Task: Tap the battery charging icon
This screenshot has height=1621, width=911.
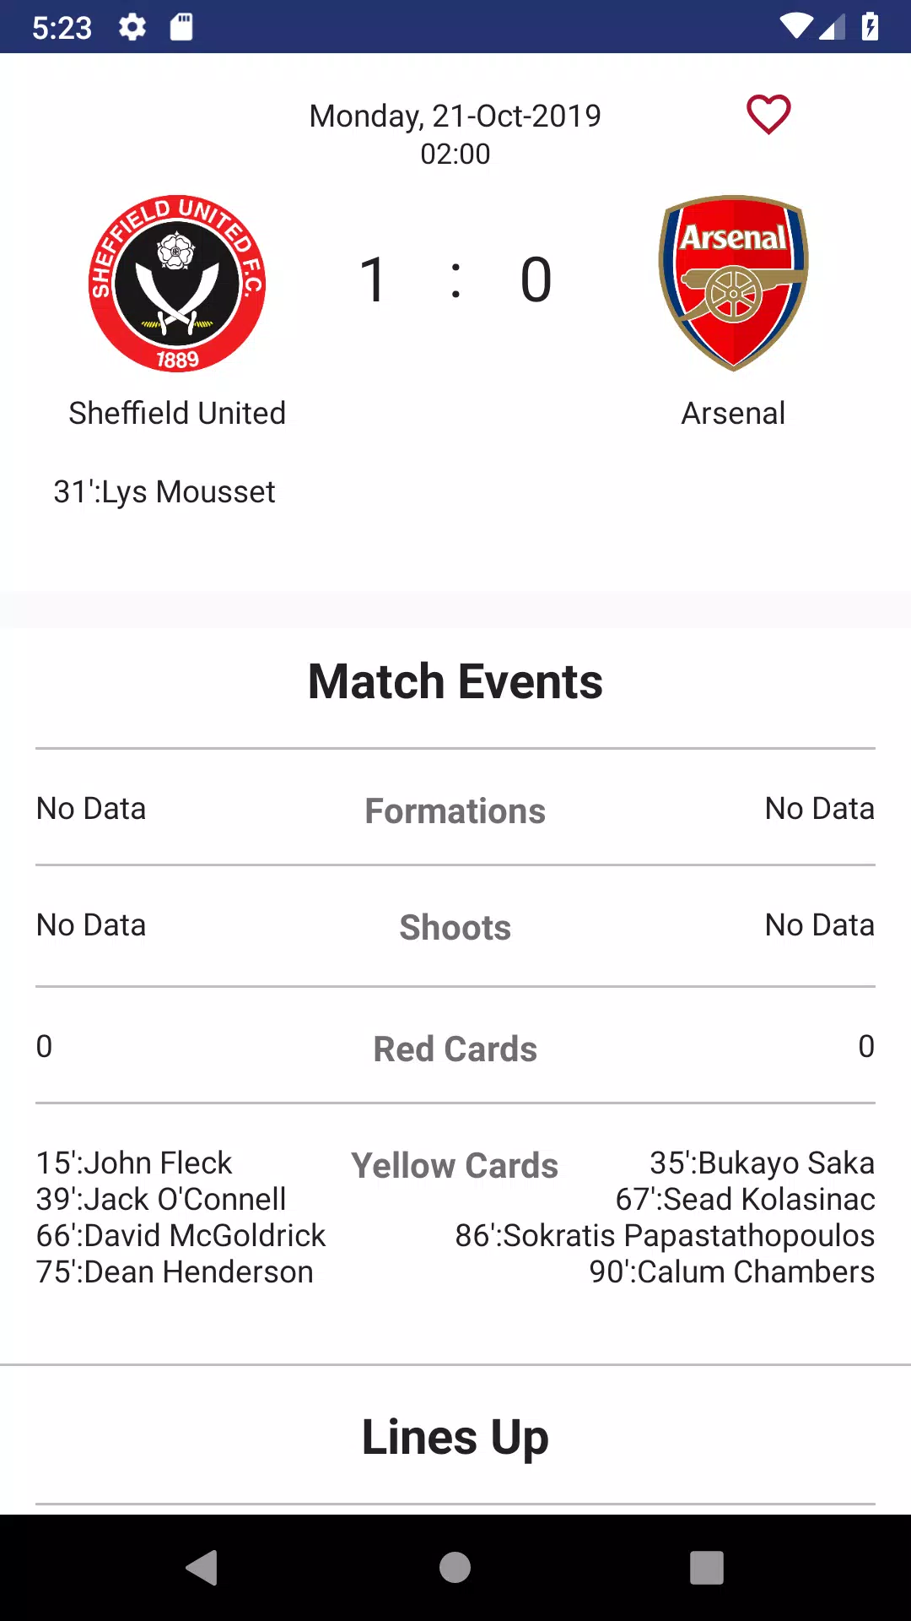Action: pos(870,27)
